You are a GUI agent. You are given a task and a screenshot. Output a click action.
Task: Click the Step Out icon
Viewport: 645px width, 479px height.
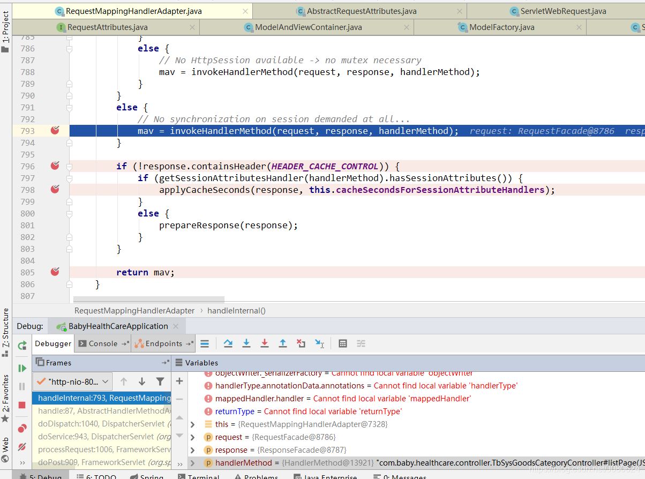click(283, 343)
